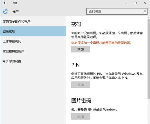Close the 设置 window
This screenshot has width=150, height=124.
[x=145, y=3]
